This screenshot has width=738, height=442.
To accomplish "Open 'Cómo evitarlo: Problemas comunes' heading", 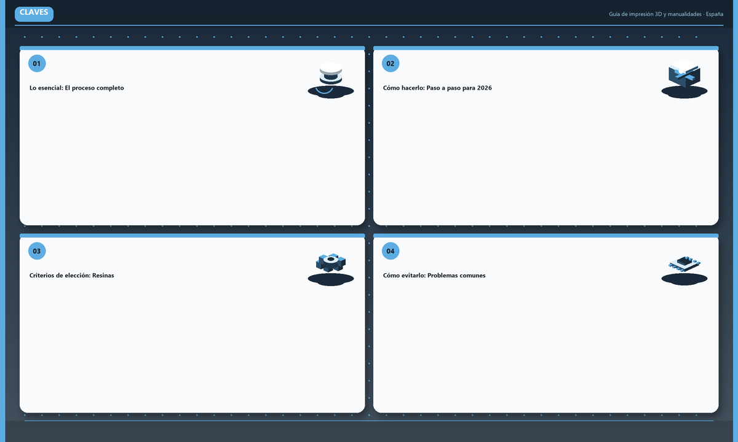I will coord(434,275).
